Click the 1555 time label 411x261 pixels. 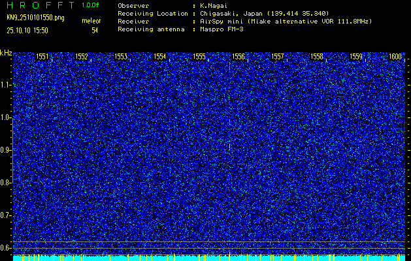click(199, 57)
